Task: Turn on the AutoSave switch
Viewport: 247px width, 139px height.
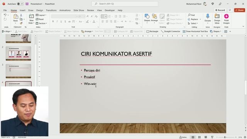Action: (20, 4)
